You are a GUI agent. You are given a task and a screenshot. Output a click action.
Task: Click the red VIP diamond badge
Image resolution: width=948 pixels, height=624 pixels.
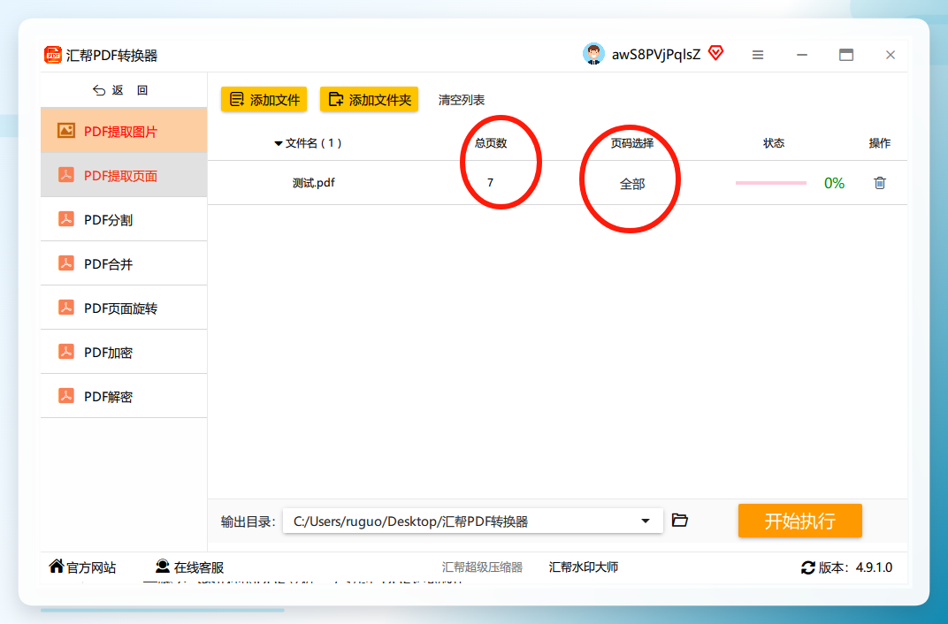pyautogui.click(x=715, y=53)
